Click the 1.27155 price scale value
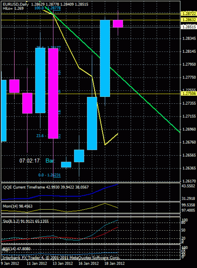197x268 pixels. (x=189, y=116)
